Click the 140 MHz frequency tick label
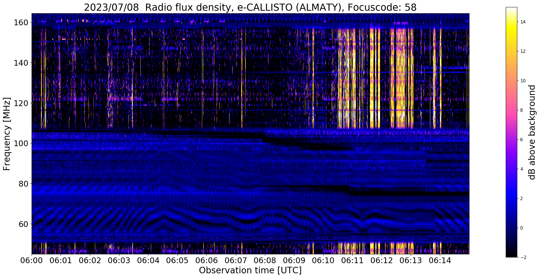The height and width of the screenshot is (278, 540). (x=21, y=63)
